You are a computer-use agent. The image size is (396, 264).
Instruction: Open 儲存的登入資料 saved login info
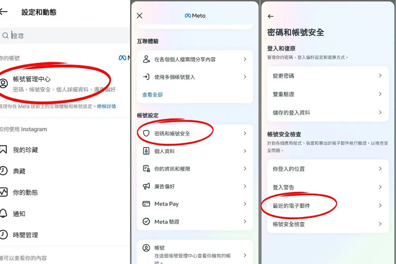tap(328, 113)
